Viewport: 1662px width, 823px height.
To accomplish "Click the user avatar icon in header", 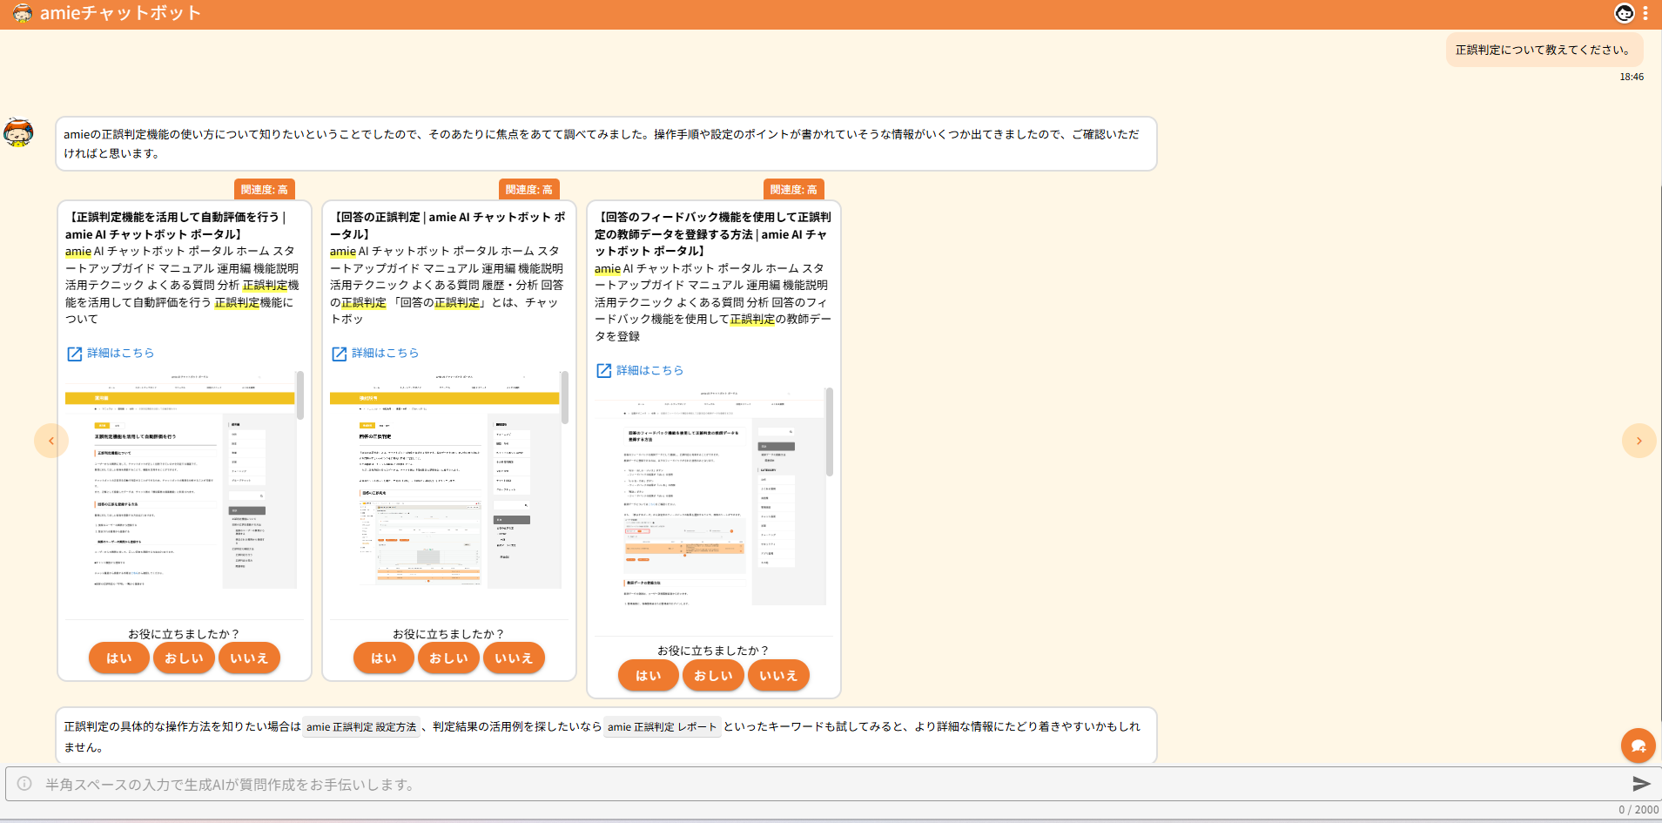I will [x=1624, y=13].
